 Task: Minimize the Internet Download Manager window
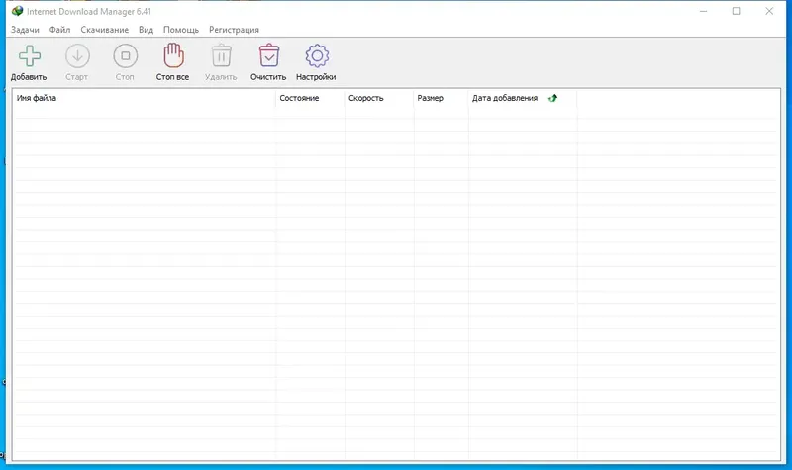pos(703,11)
